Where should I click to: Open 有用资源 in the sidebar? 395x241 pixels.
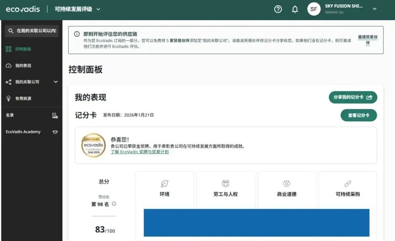23,99
